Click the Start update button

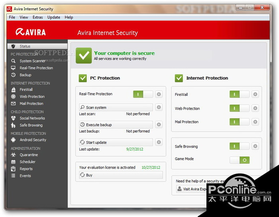(116, 142)
